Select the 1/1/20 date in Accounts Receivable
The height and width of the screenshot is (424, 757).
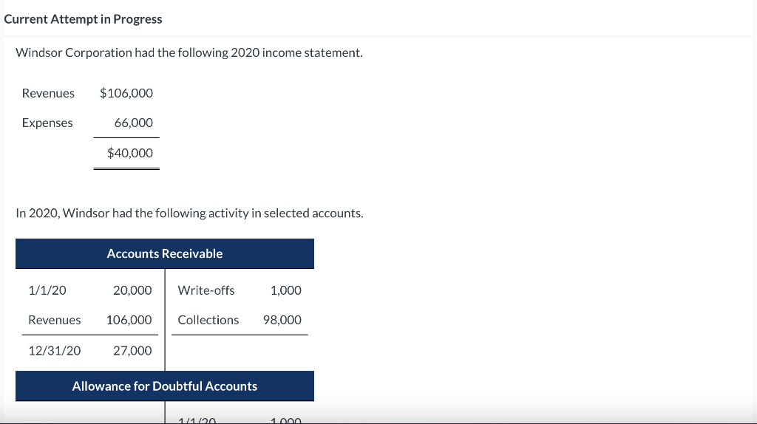(47, 290)
